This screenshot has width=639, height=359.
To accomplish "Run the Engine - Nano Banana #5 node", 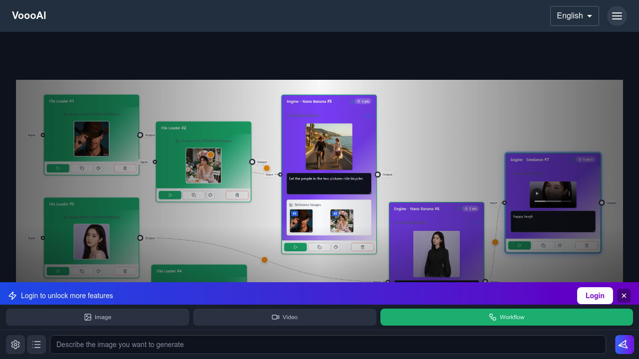I will [x=296, y=247].
